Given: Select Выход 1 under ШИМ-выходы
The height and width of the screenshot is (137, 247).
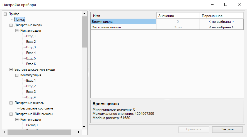Looking at the screenshot, I should coord(32,125).
